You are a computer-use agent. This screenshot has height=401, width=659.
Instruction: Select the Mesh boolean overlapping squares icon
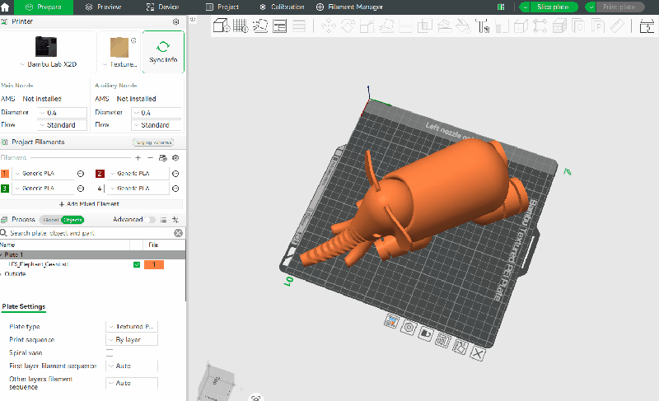coord(424,26)
